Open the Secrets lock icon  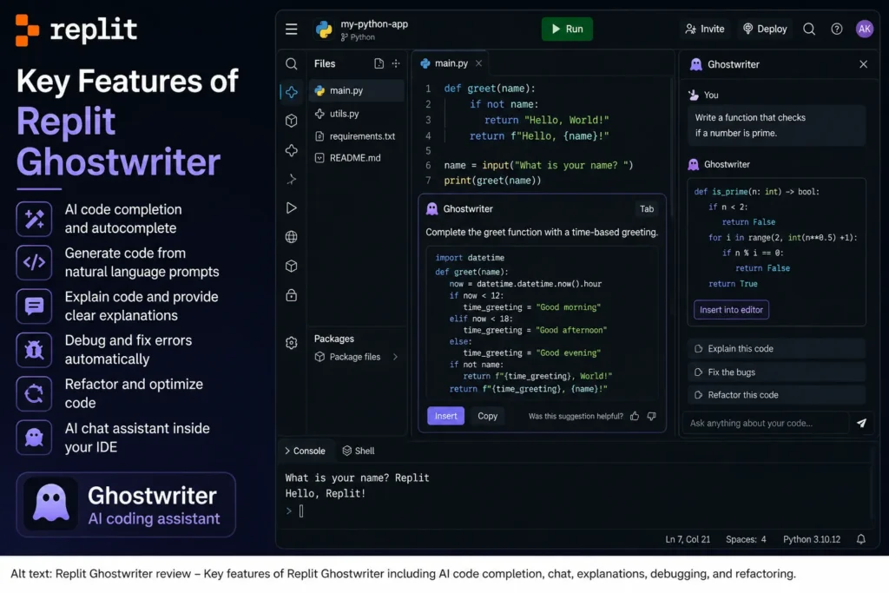[292, 295]
